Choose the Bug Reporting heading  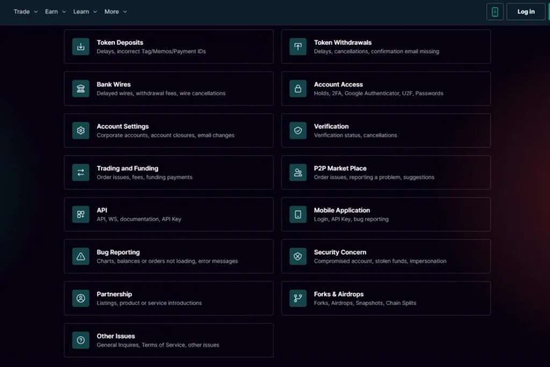pos(118,252)
